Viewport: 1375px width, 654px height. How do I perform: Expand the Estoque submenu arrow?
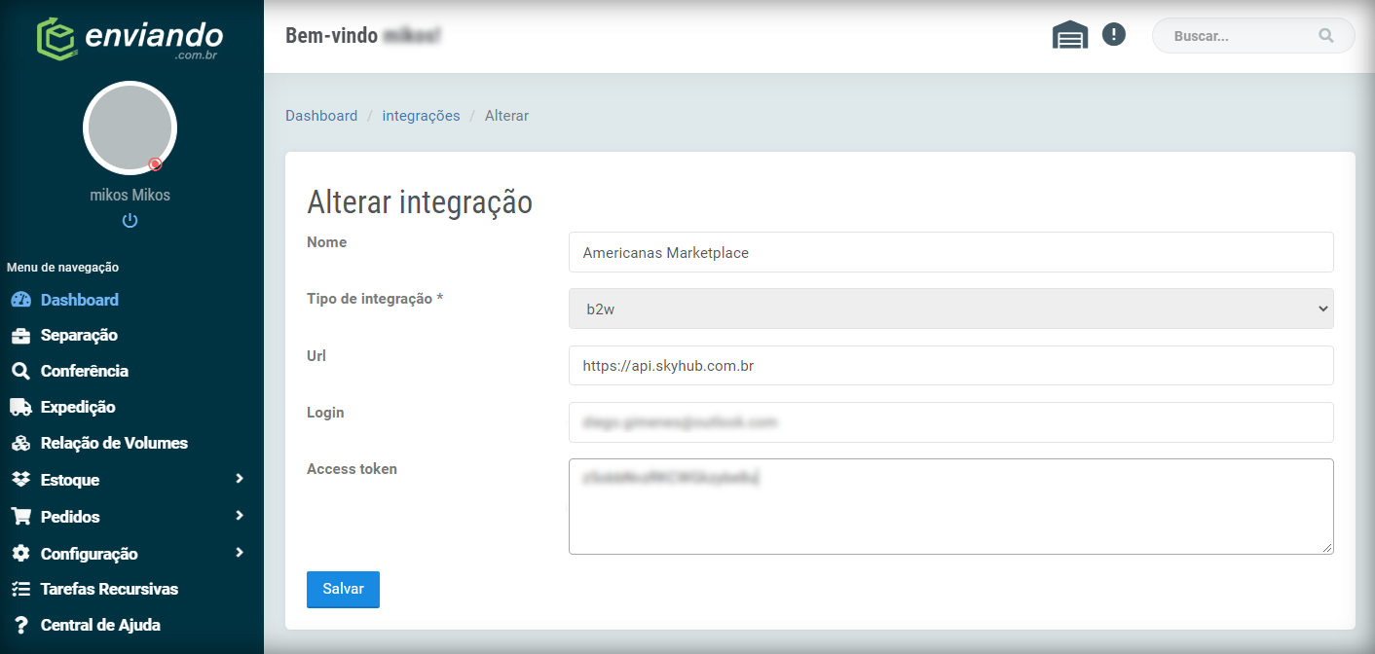pos(240,479)
